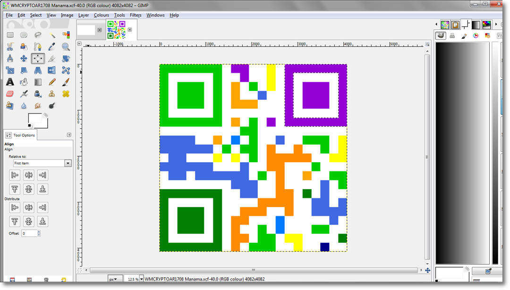Activate the Smudge tool
Viewport: 510px width, 290px height.
[38, 106]
